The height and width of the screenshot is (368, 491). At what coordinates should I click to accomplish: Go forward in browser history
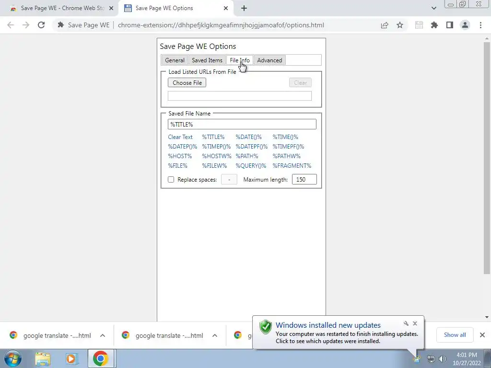coord(26,25)
